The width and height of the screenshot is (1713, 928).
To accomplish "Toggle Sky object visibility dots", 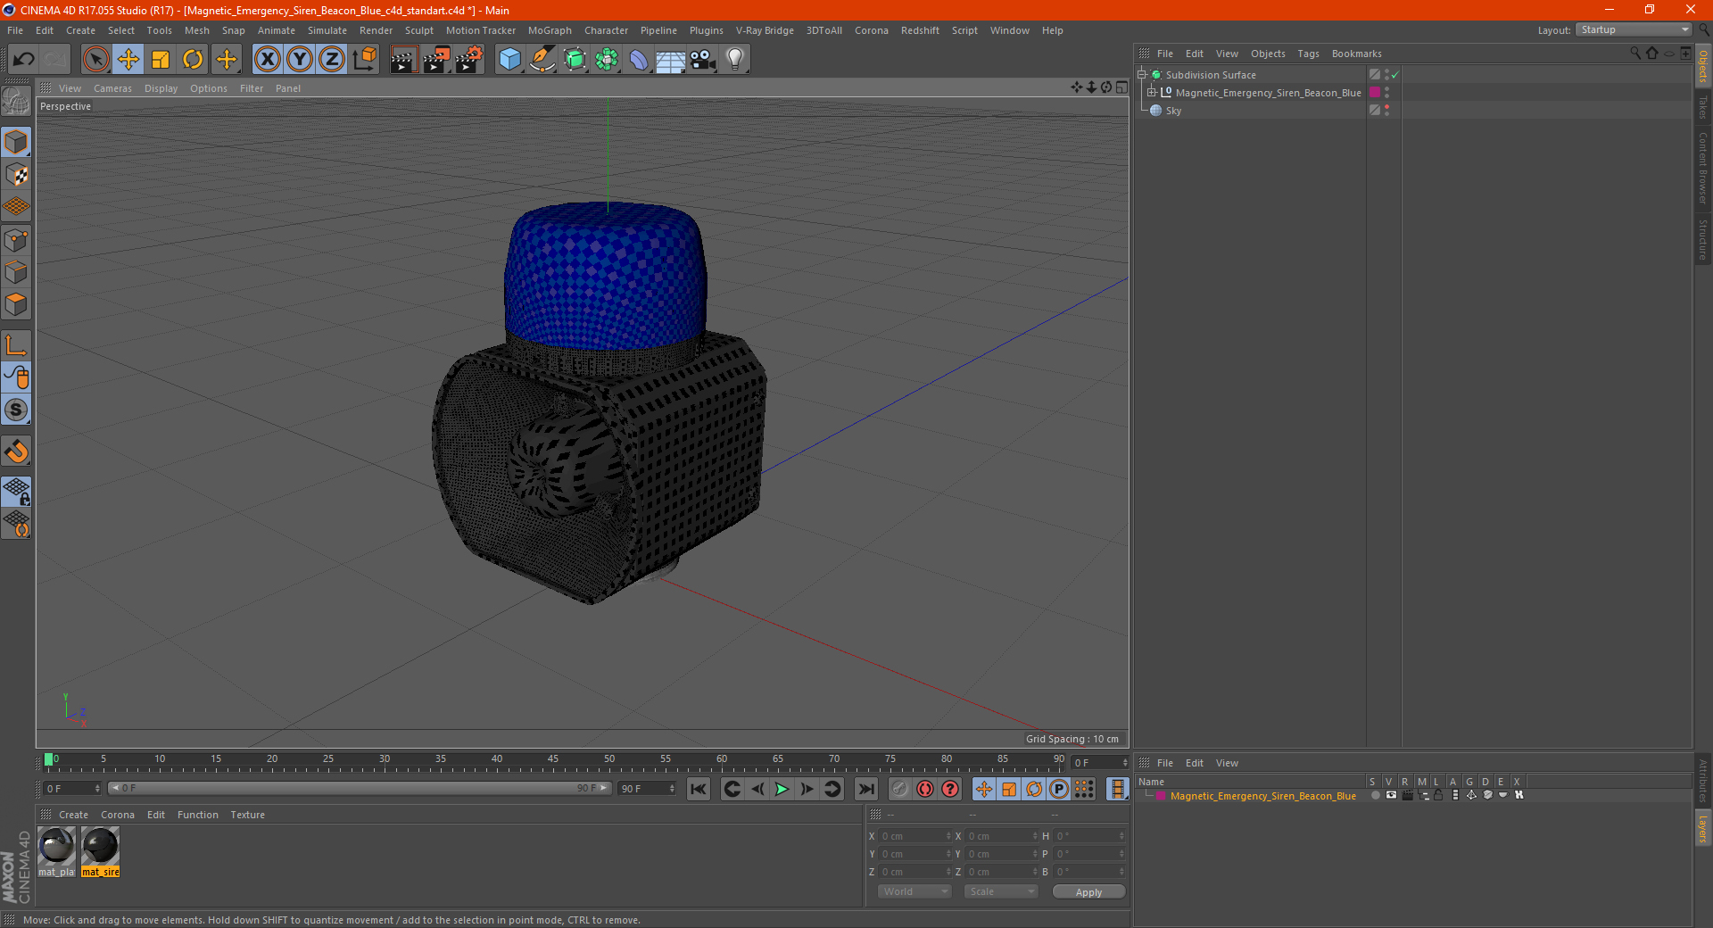I will (x=1387, y=110).
